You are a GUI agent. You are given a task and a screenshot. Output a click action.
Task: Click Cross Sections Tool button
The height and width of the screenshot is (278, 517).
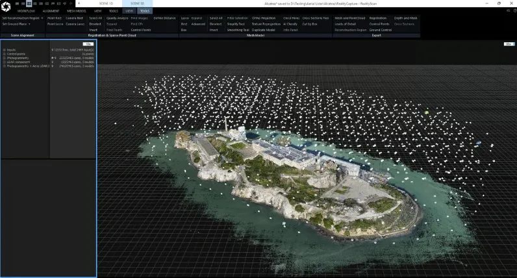pyautogui.click(x=316, y=18)
